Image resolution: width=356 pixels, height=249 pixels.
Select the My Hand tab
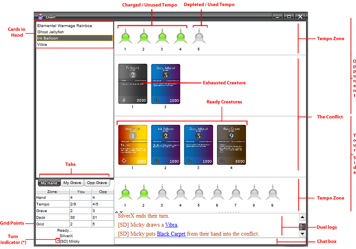pyautogui.click(x=49, y=183)
